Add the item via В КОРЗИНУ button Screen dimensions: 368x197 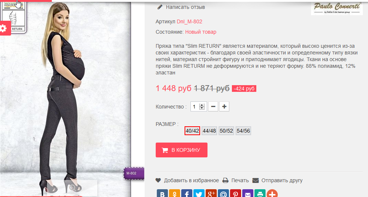(182, 150)
